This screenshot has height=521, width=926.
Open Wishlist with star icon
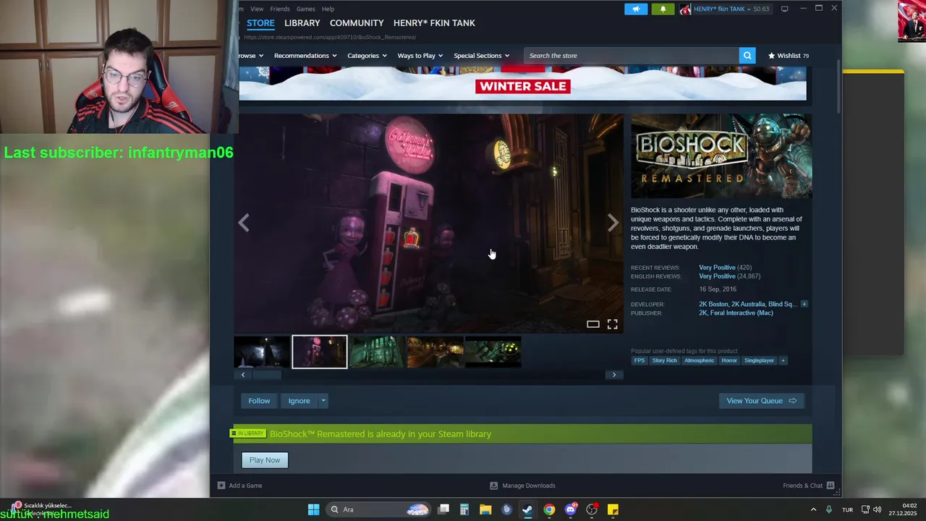(x=789, y=56)
